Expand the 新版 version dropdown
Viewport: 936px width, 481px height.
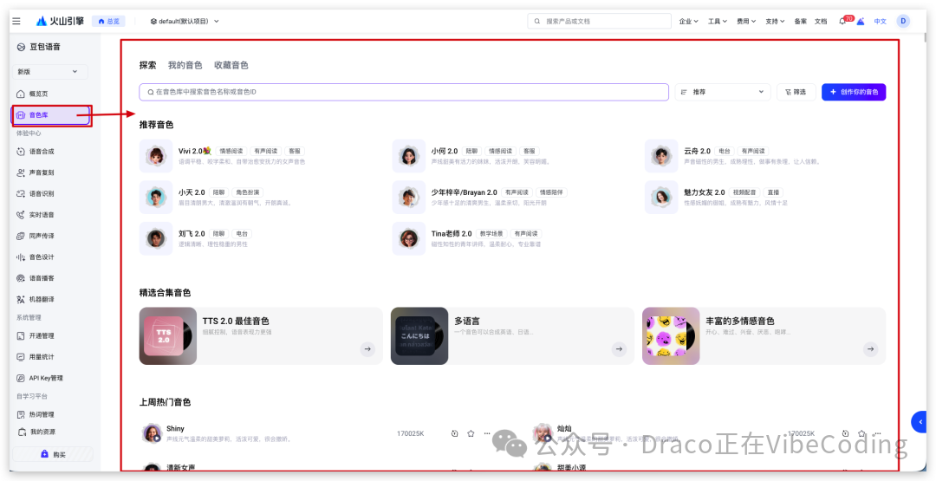pyautogui.click(x=50, y=72)
